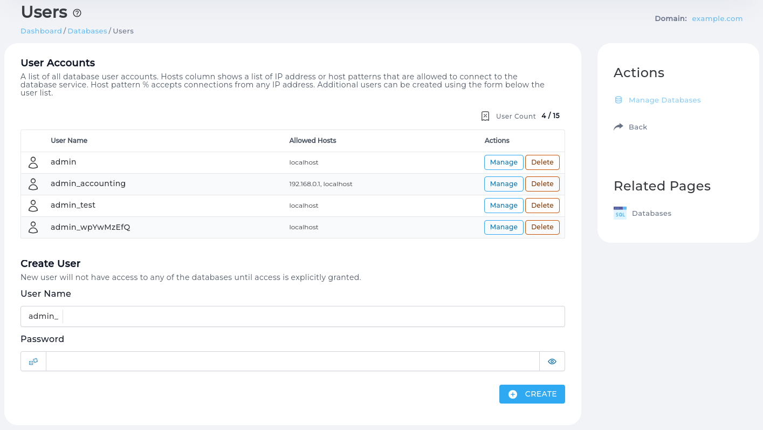Click the avatar icon beside admin
This screenshot has height=430, width=763.
[x=33, y=162]
